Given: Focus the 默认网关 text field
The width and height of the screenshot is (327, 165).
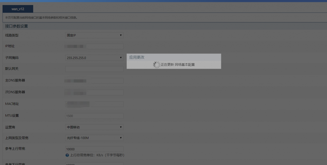Looking at the screenshot, I should 94,69.
